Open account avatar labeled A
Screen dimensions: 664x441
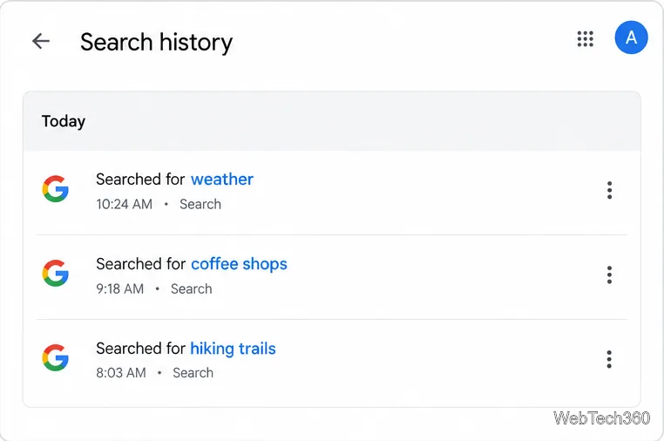(631, 37)
